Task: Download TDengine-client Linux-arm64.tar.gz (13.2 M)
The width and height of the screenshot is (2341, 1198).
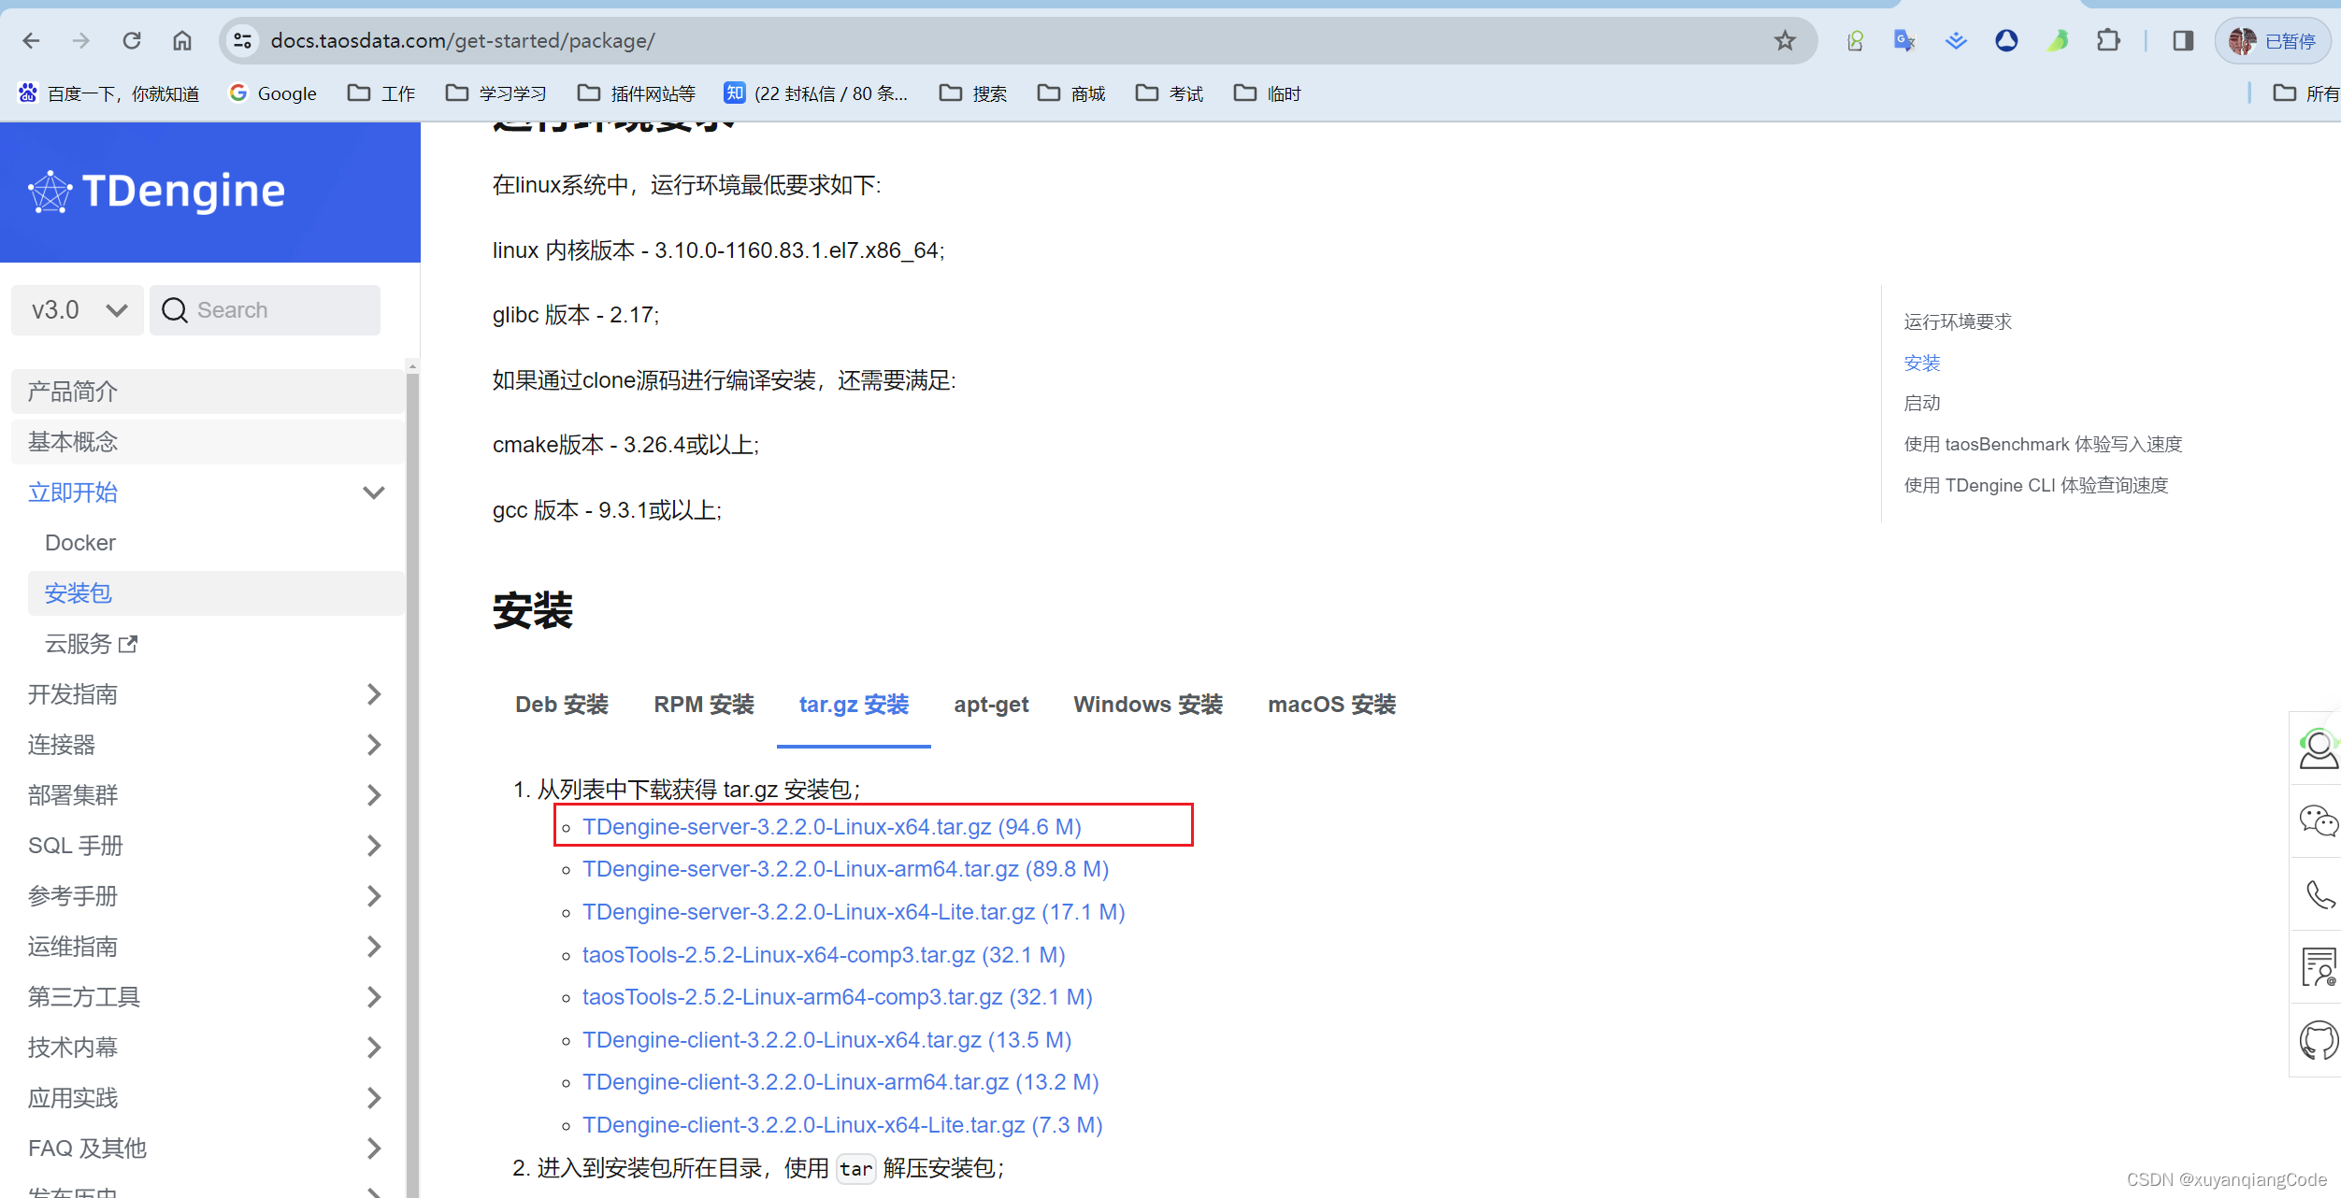Action: pyautogui.click(x=840, y=1082)
